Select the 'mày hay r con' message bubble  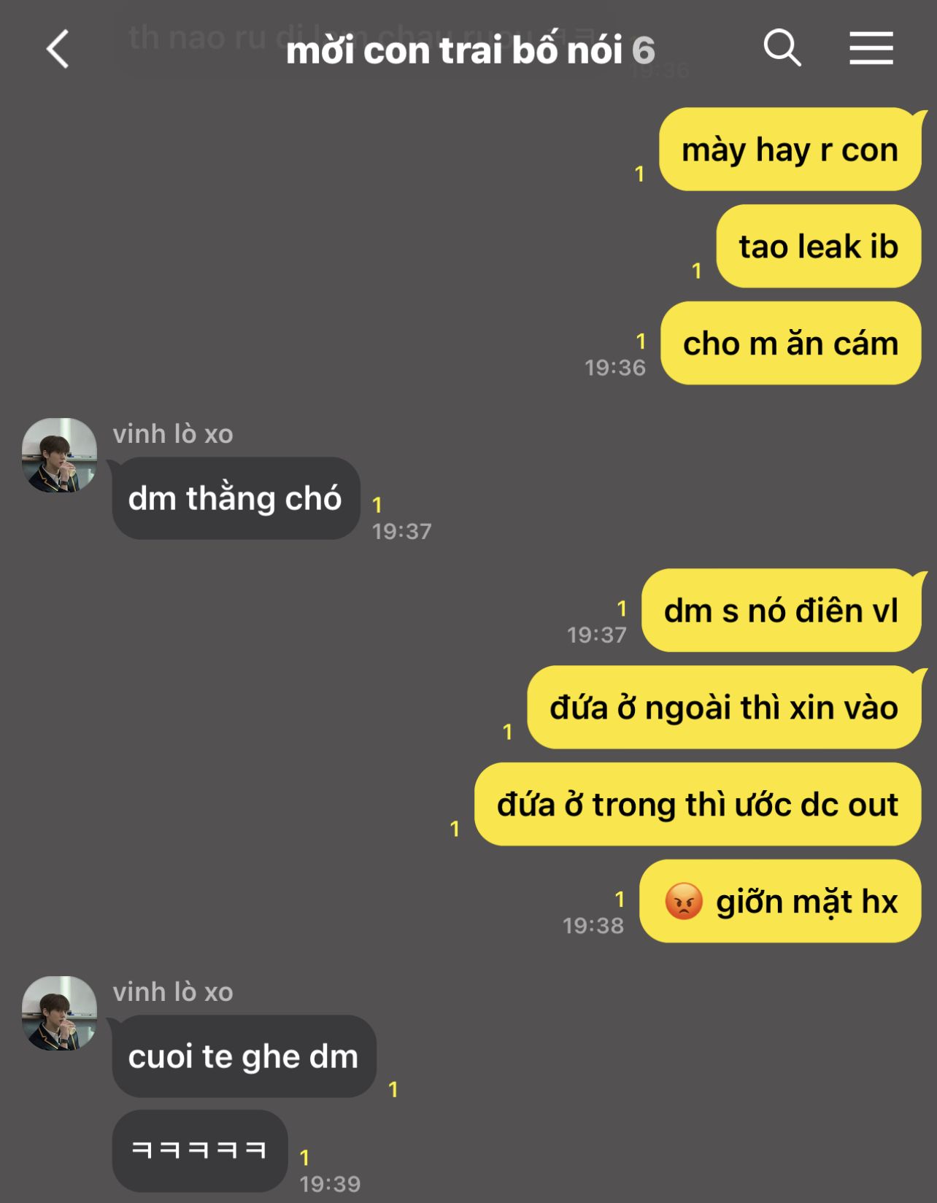pos(790,150)
